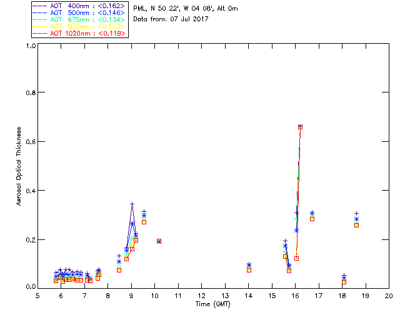This screenshot has width=400, height=320.
Task: Click the x-axis tick label 9
Action: (x=131, y=296)
